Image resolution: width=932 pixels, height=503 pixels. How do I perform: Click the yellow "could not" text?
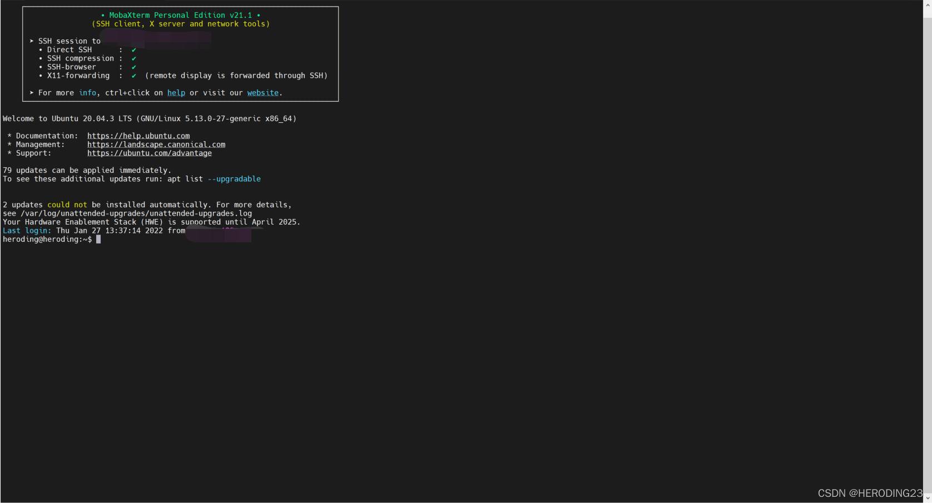point(67,205)
